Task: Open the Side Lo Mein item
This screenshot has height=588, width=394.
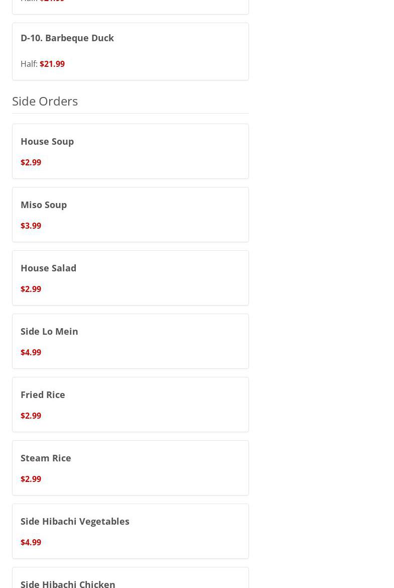Action: 49,331
